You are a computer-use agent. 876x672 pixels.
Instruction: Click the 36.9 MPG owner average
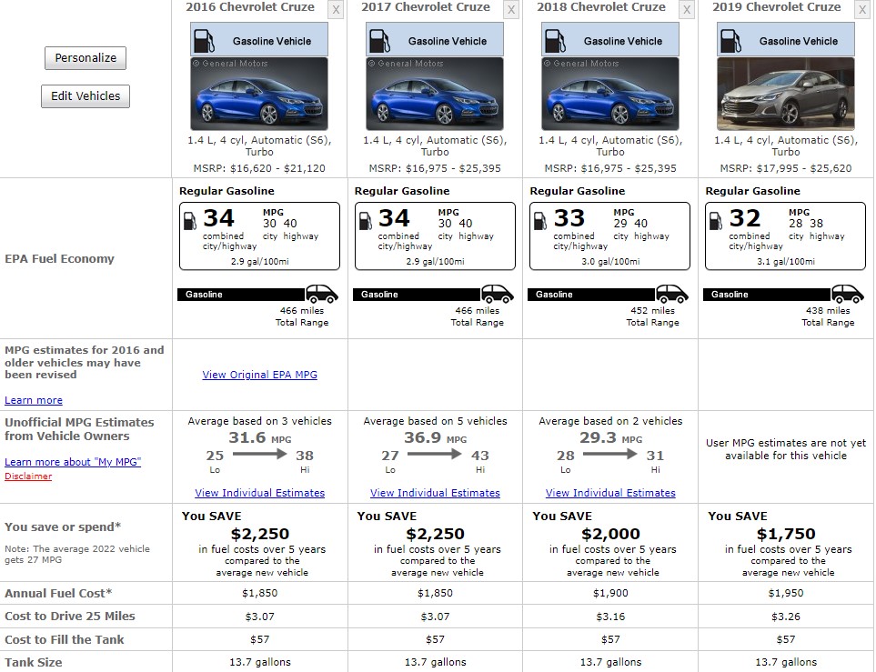point(435,437)
